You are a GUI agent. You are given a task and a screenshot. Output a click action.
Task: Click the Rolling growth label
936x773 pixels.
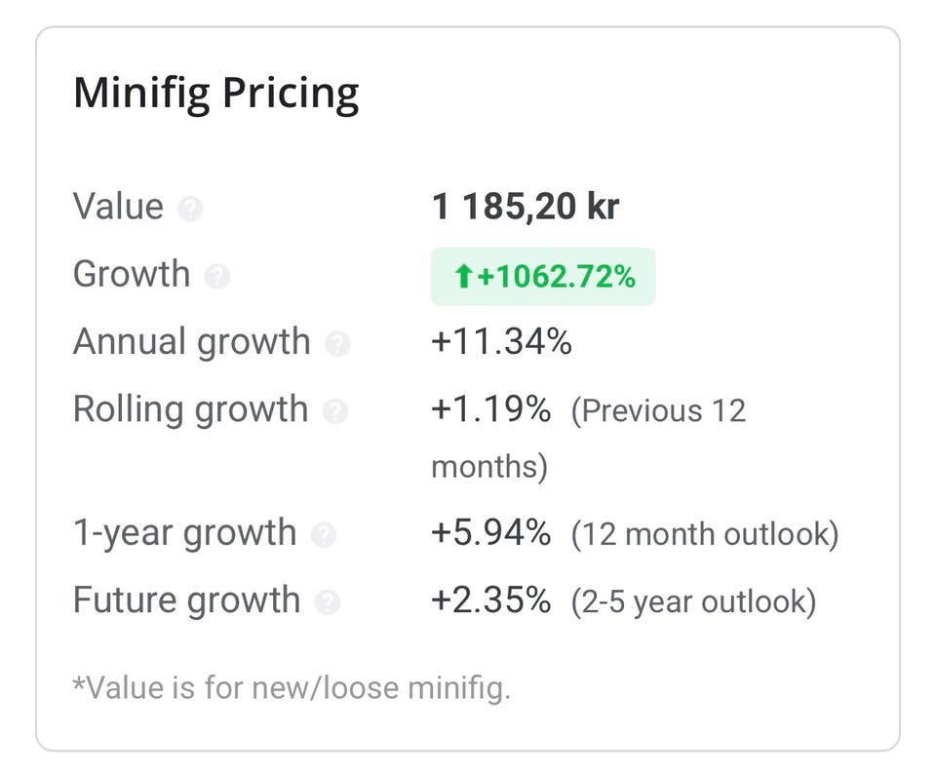pos(190,410)
